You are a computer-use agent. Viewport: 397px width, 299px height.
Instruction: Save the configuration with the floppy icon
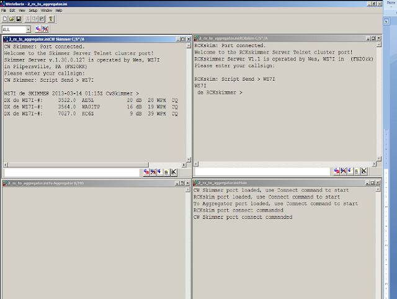click(x=19, y=19)
